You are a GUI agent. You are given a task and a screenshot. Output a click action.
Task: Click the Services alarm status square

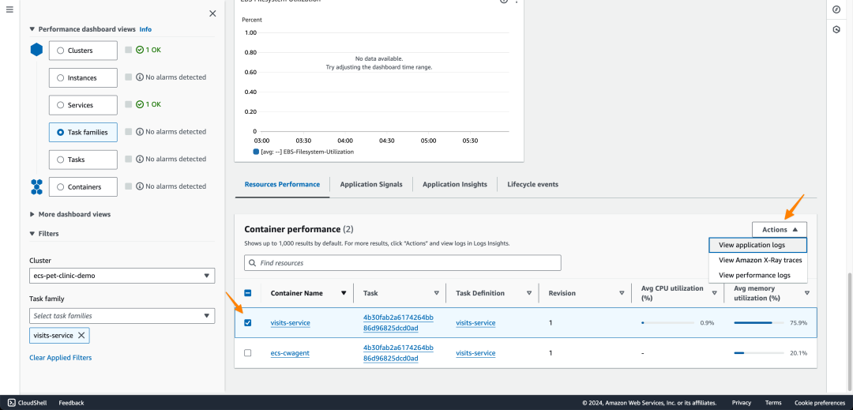point(129,104)
